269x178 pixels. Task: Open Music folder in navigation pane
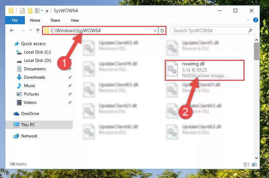26,86
